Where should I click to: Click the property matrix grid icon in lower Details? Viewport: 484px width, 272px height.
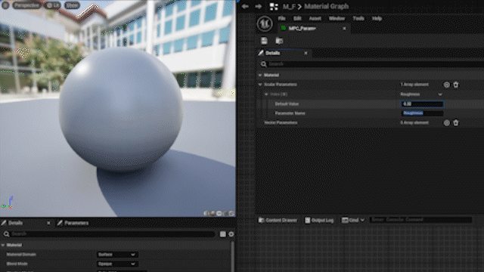222,234
